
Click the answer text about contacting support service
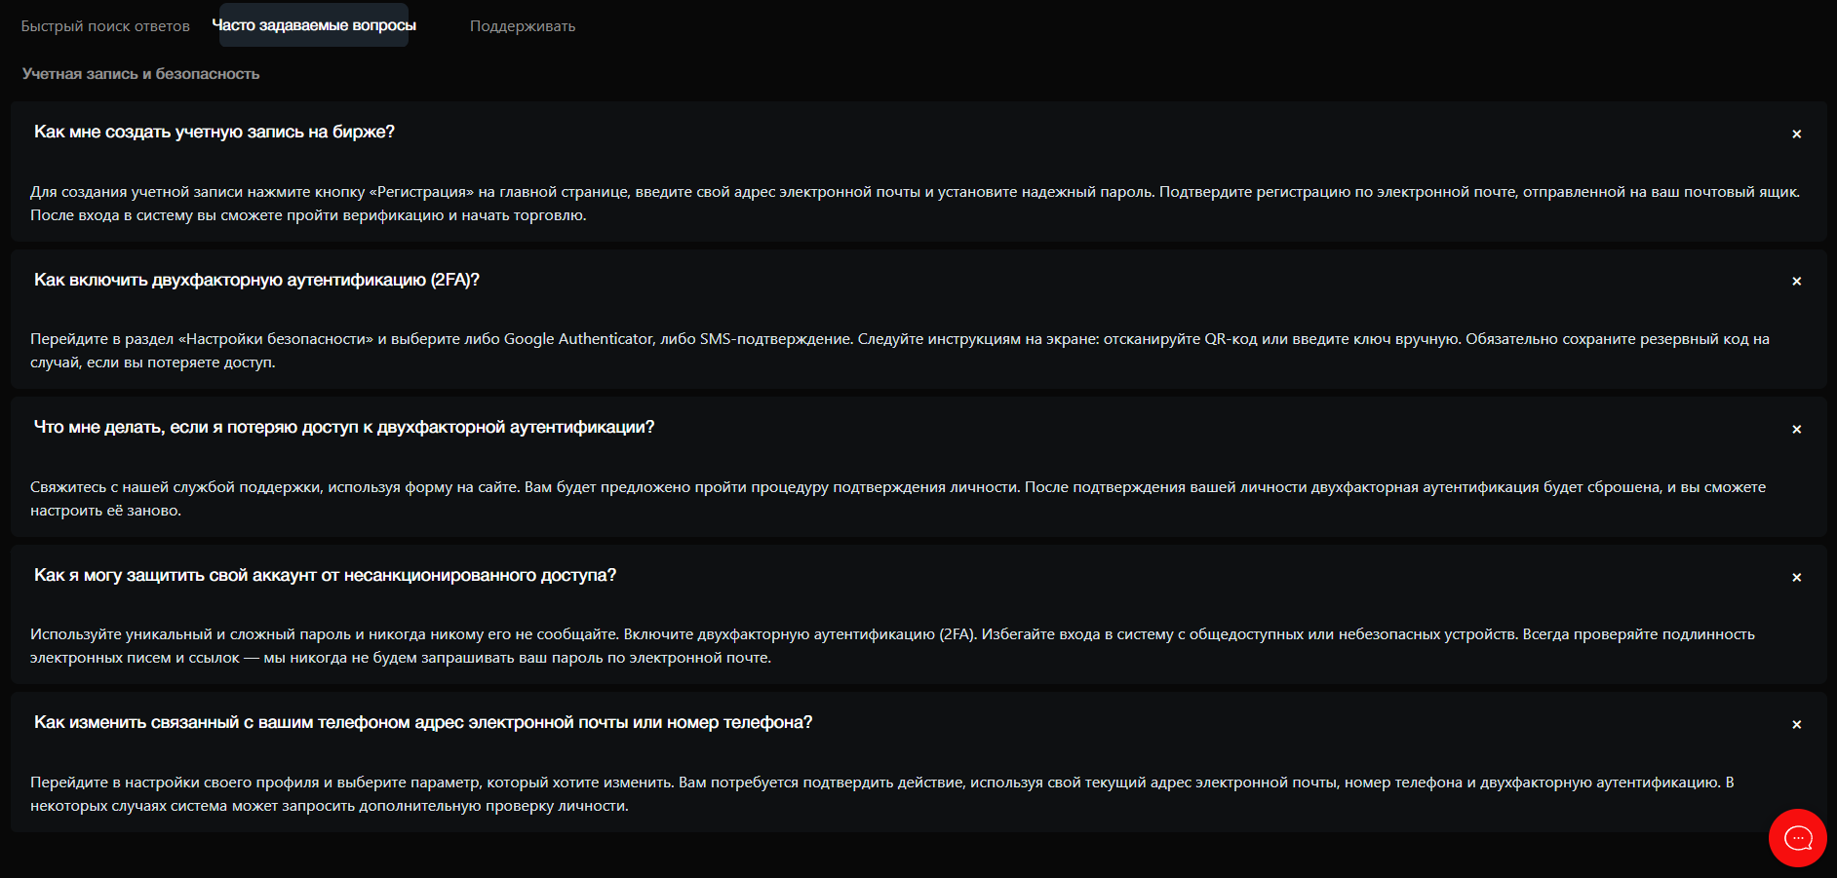pyautogui.click(x=897, y=499)
